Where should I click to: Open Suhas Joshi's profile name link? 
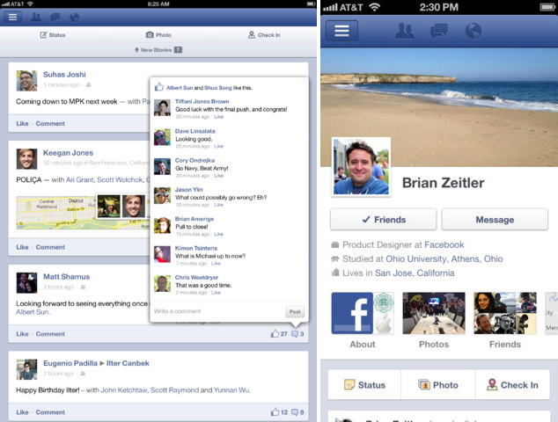point(64,75)
